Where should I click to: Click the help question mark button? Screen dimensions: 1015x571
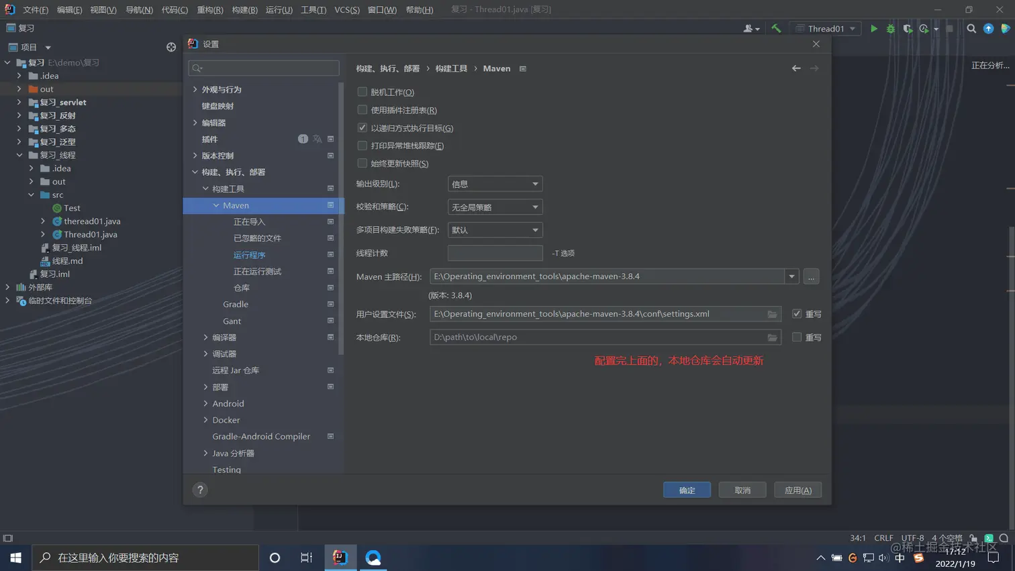point(200,490)
